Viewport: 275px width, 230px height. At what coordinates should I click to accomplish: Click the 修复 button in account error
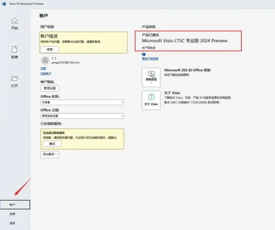click(x=50, y=49)
